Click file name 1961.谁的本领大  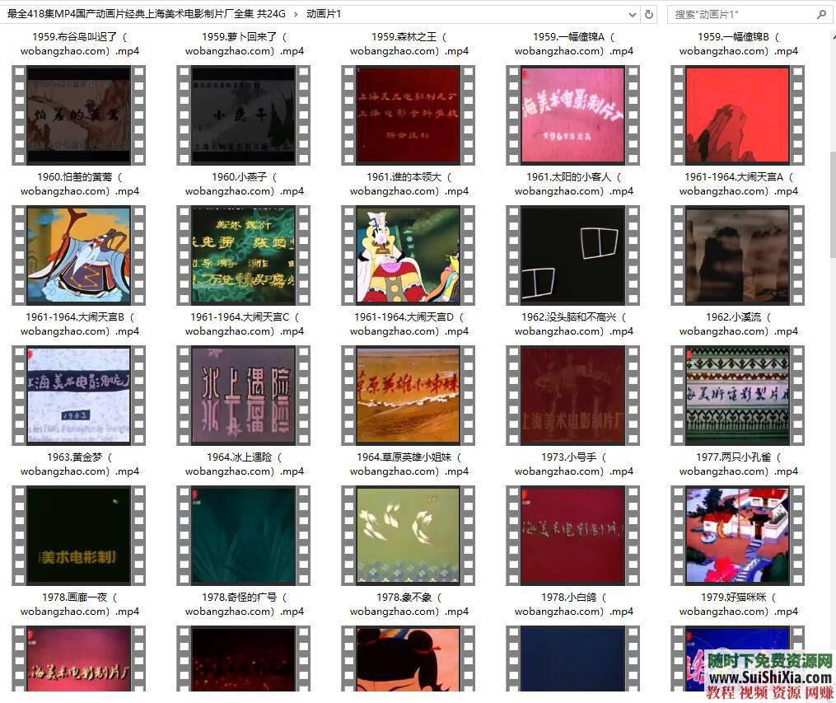409,184
